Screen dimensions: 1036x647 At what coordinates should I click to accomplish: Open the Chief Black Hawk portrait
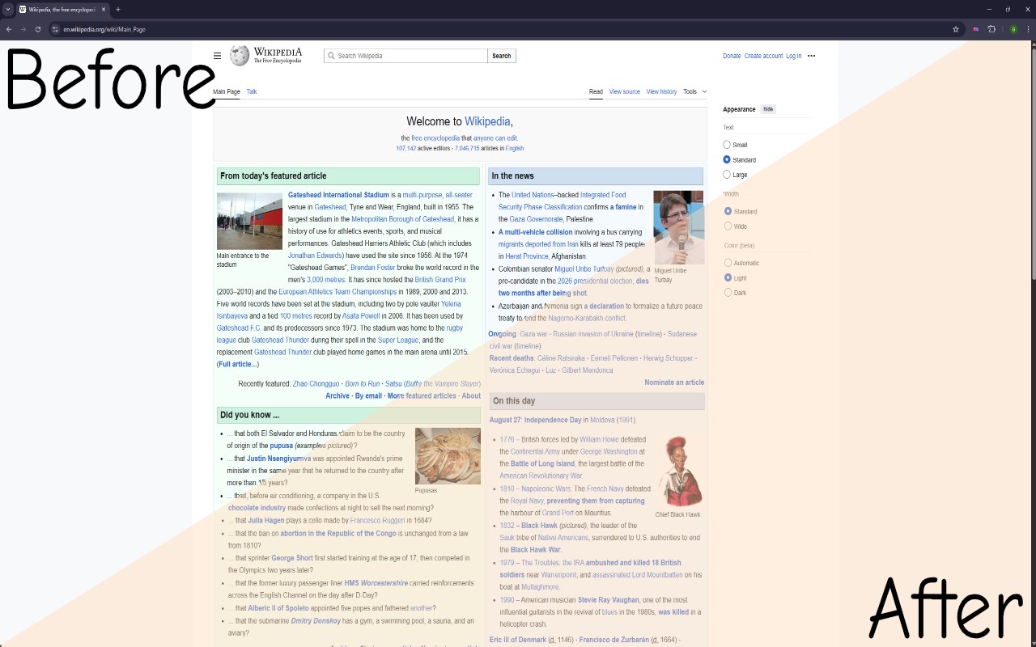(x=679, y=472)
